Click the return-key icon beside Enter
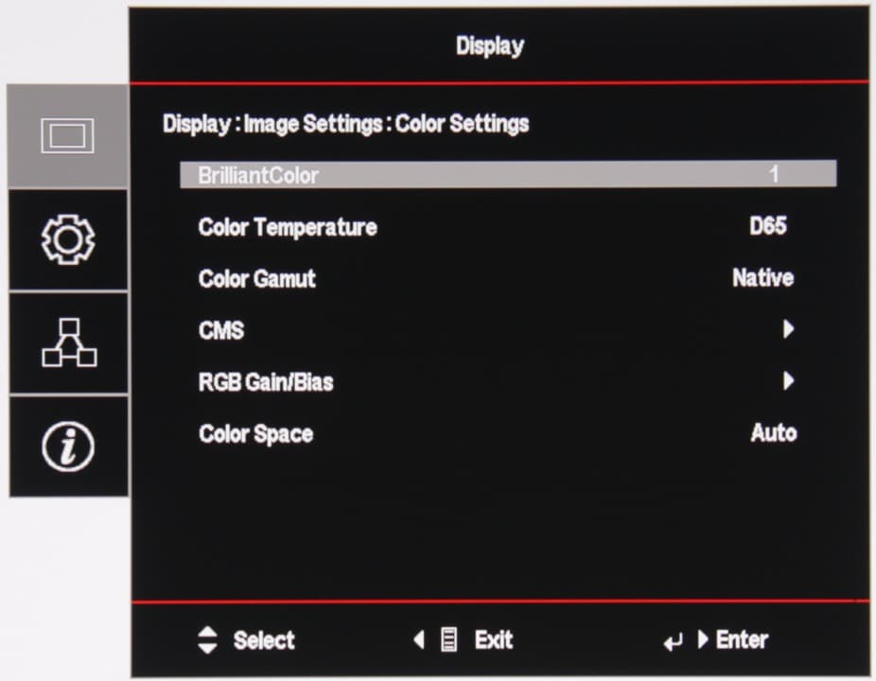This screenshot has width=876, height=681. point(674,642)
